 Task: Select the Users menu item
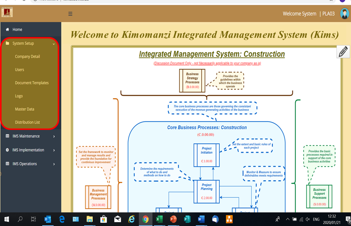click(x=20, y=70)
